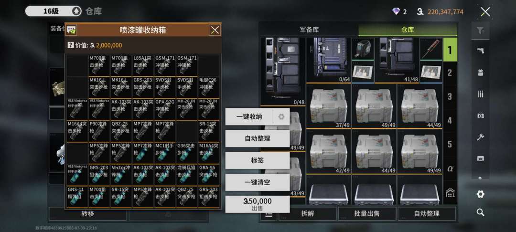Image resolution: width=516 pixels, height=232 pixels.
Task: Sell the case for 350,000 via 出售
Action: [258, 204]
